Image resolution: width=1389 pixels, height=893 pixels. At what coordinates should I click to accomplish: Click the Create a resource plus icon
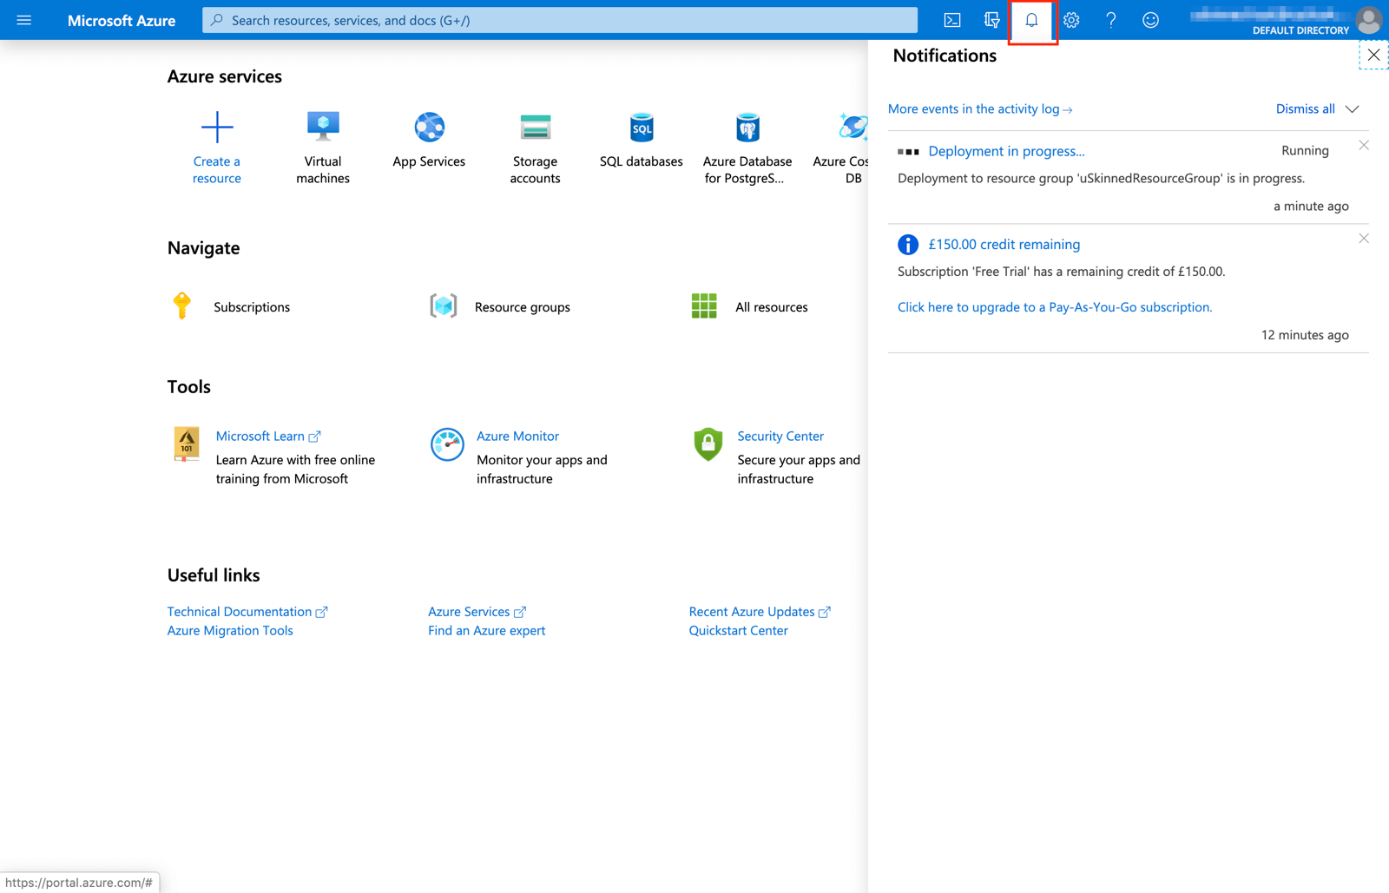click(x=217, y=128)
